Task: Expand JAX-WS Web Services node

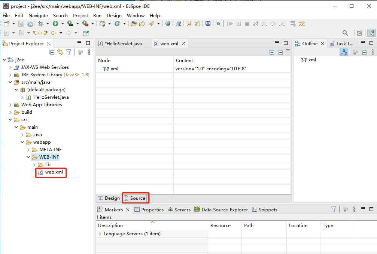Action: click(x=10, y=67)
